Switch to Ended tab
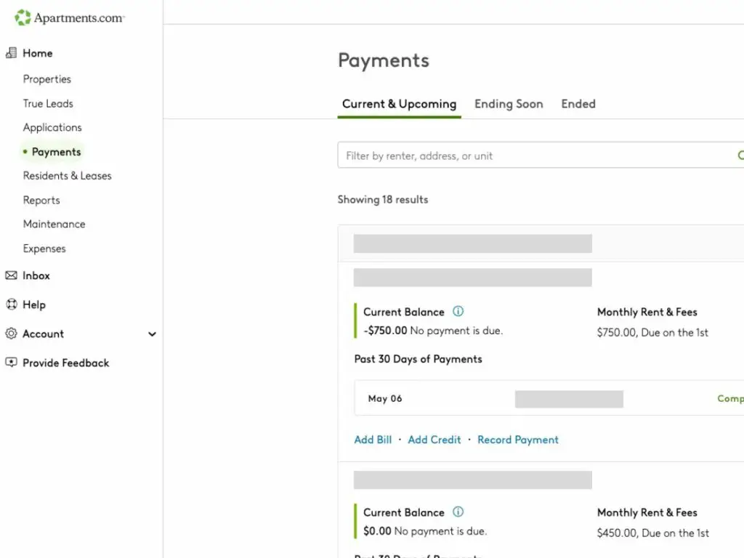744x558 pixels. [578, 104]
